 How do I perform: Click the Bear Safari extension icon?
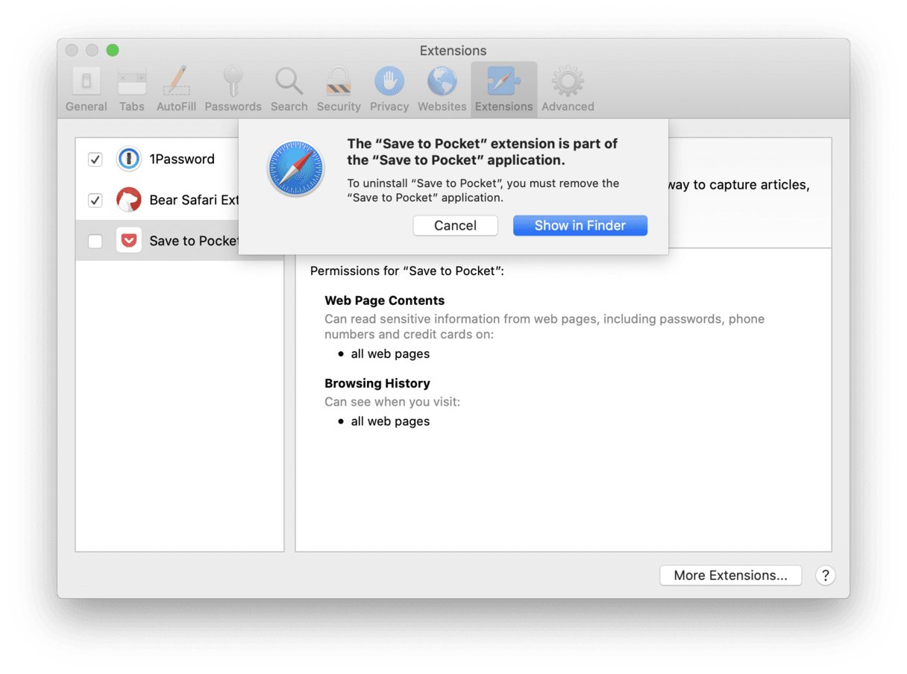pos(129,200)
